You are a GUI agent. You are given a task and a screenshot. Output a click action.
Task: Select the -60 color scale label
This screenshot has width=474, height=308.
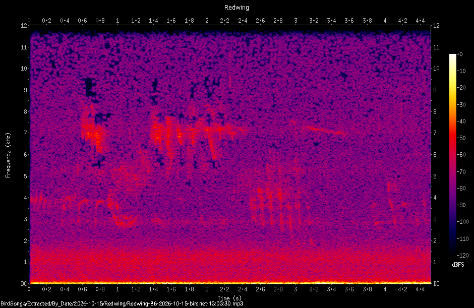[461, 155]
